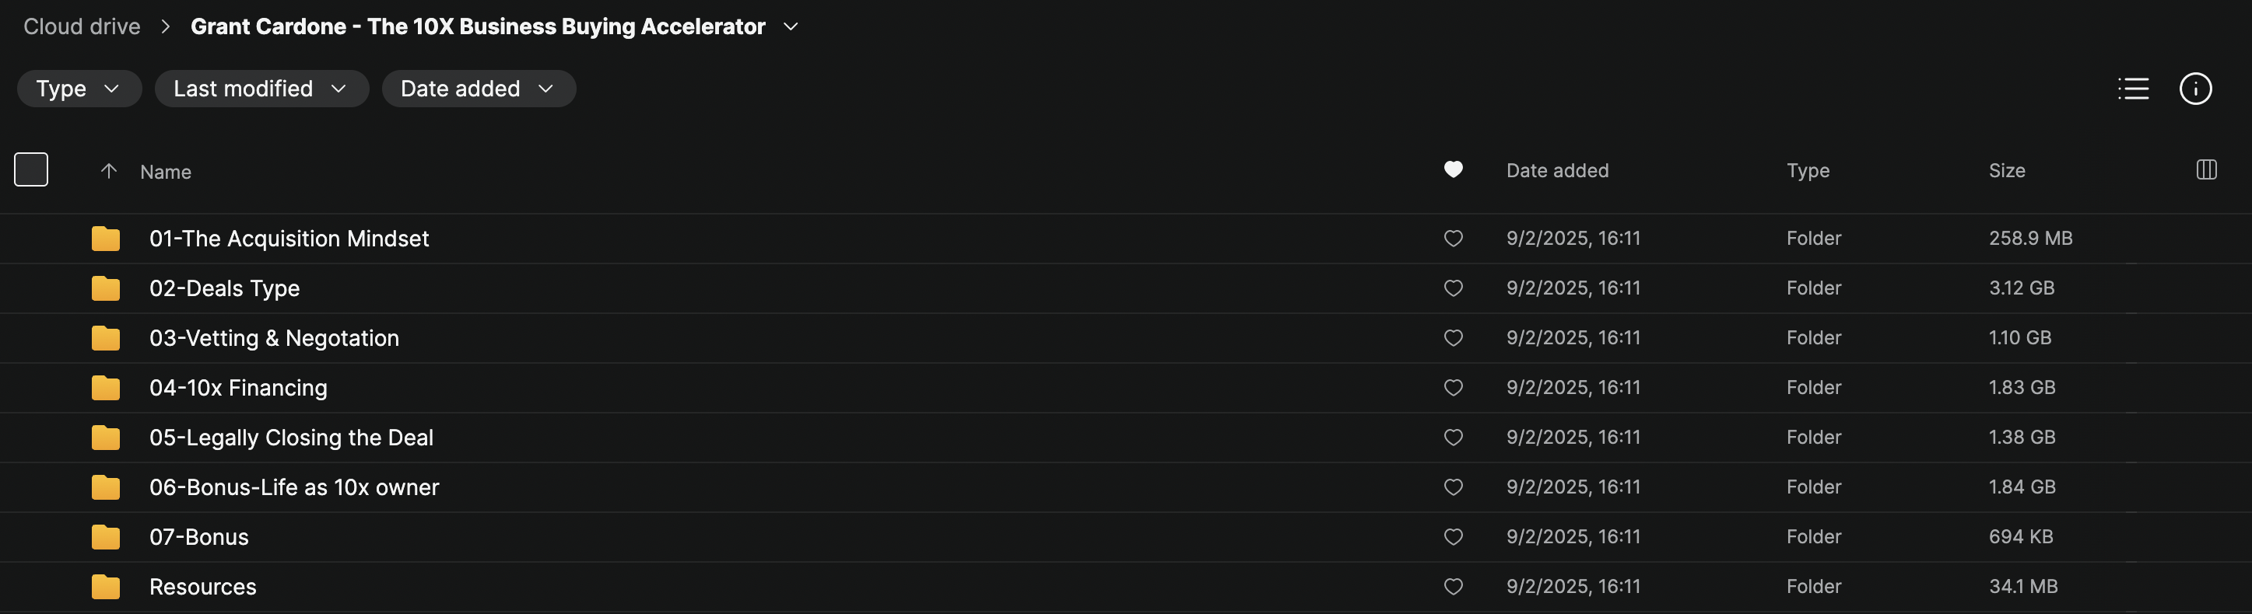This screenshot has height=614, width=2252.
Task: Expand the Date added filter dropdown
Action: coord(479,88)
